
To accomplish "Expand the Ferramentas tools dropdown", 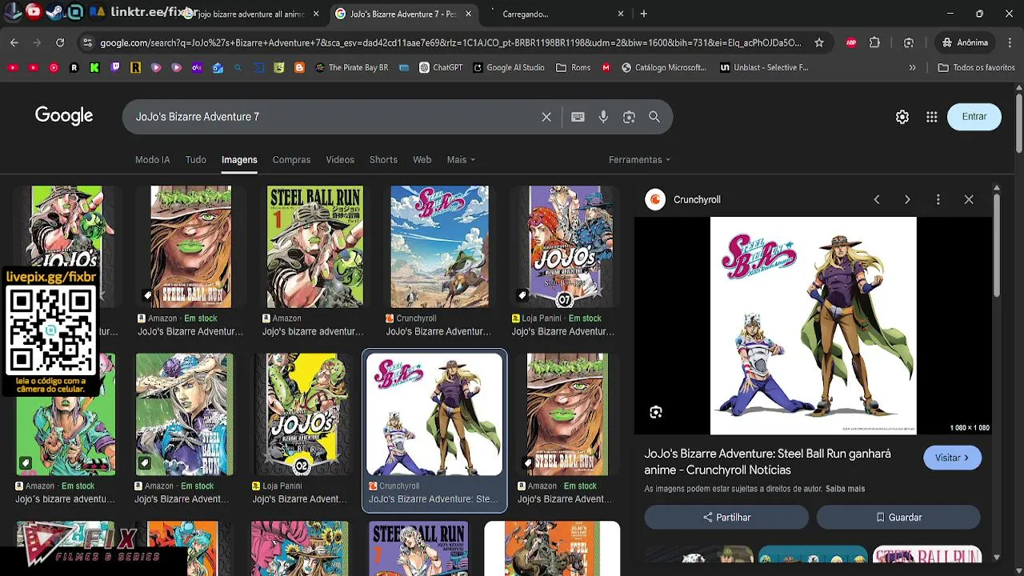I will coord(639,160).
